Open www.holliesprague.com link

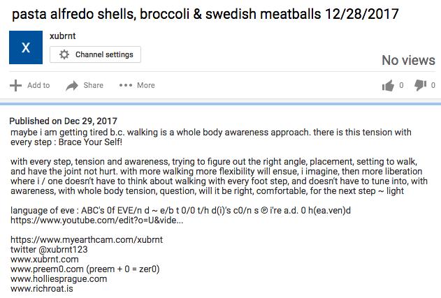point(59,279)
